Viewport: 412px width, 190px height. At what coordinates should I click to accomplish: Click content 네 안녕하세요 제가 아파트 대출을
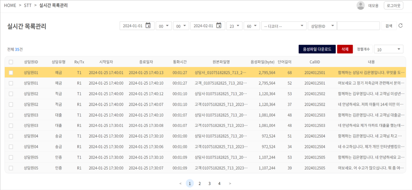tap(371, 125)
